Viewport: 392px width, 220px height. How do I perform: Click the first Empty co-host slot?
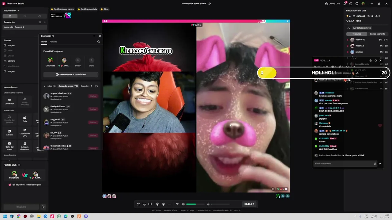[x=78, y=62]
